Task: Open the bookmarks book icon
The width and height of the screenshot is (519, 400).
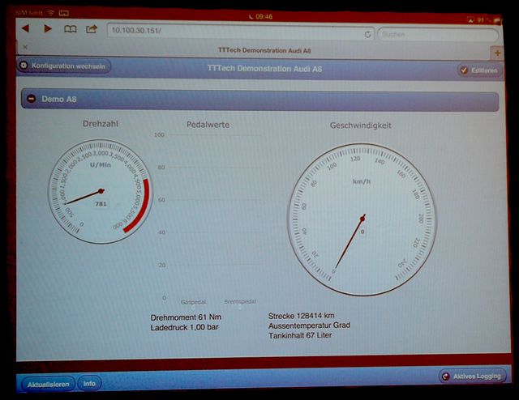Action: [70, 29]
